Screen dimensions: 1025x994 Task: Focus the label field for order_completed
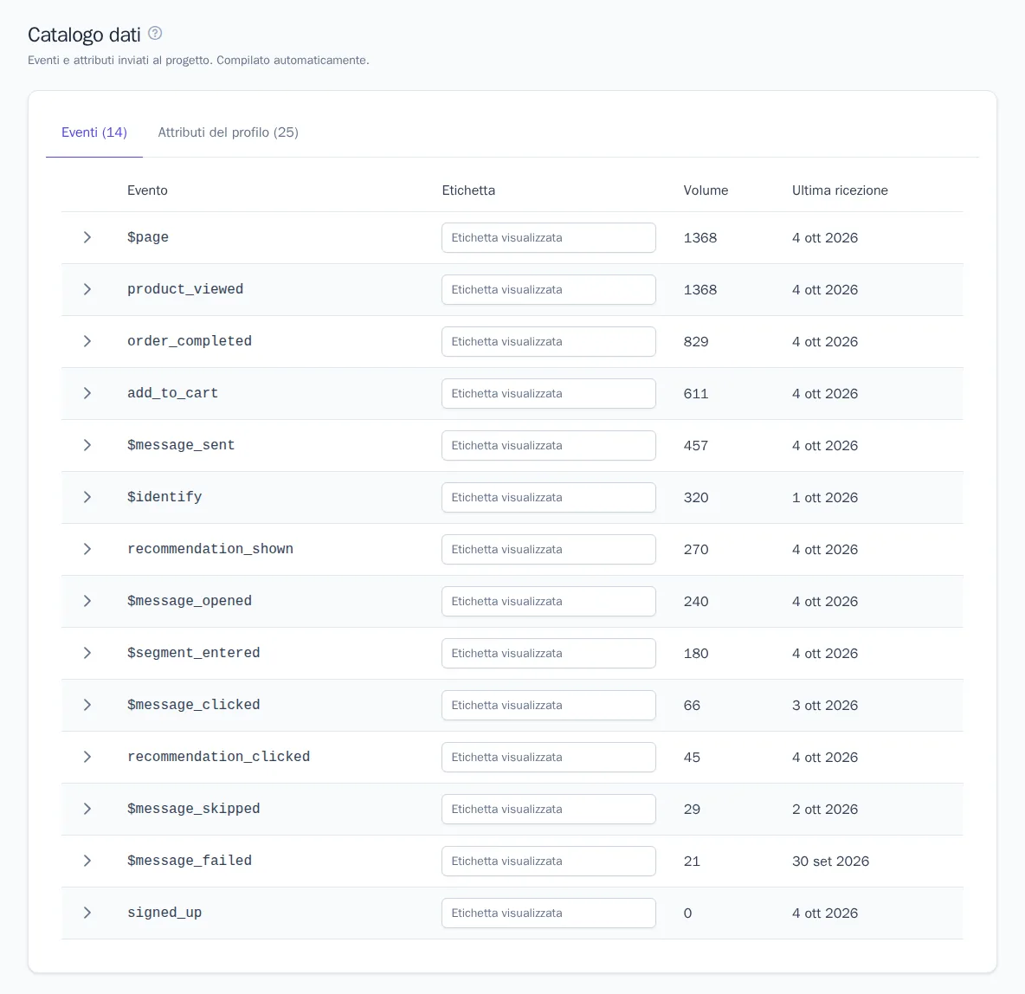(x=549, y=341)
